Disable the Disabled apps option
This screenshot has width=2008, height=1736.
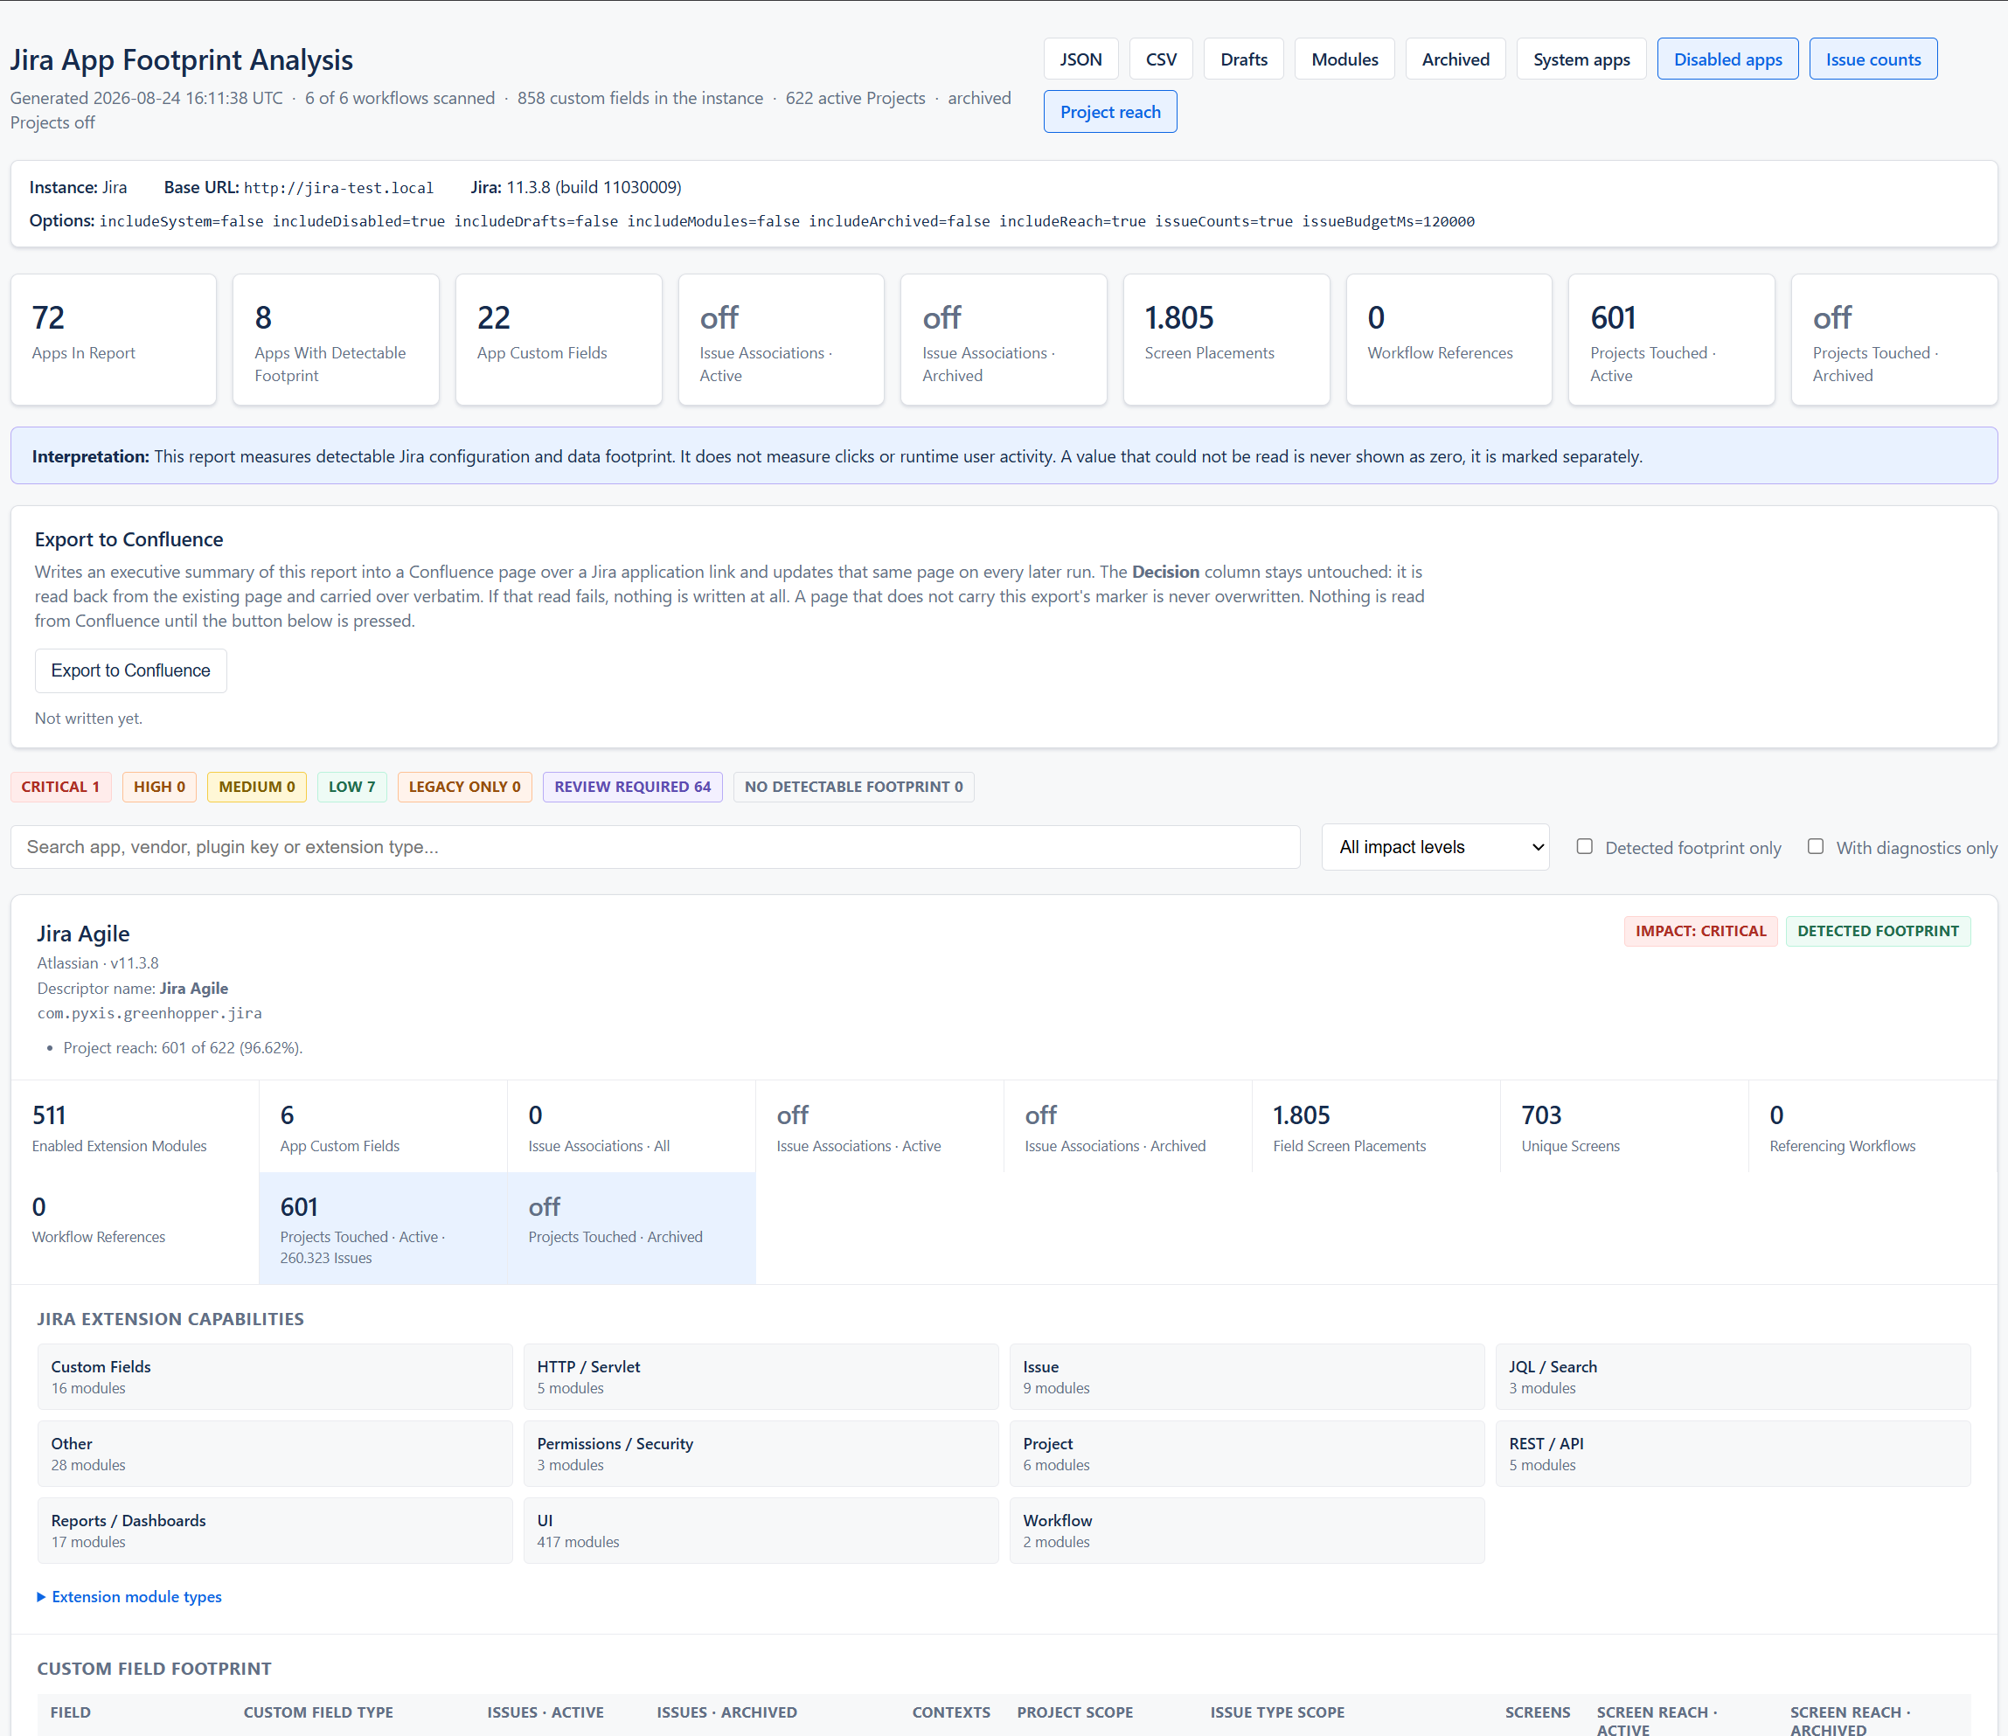[1728, 59]
